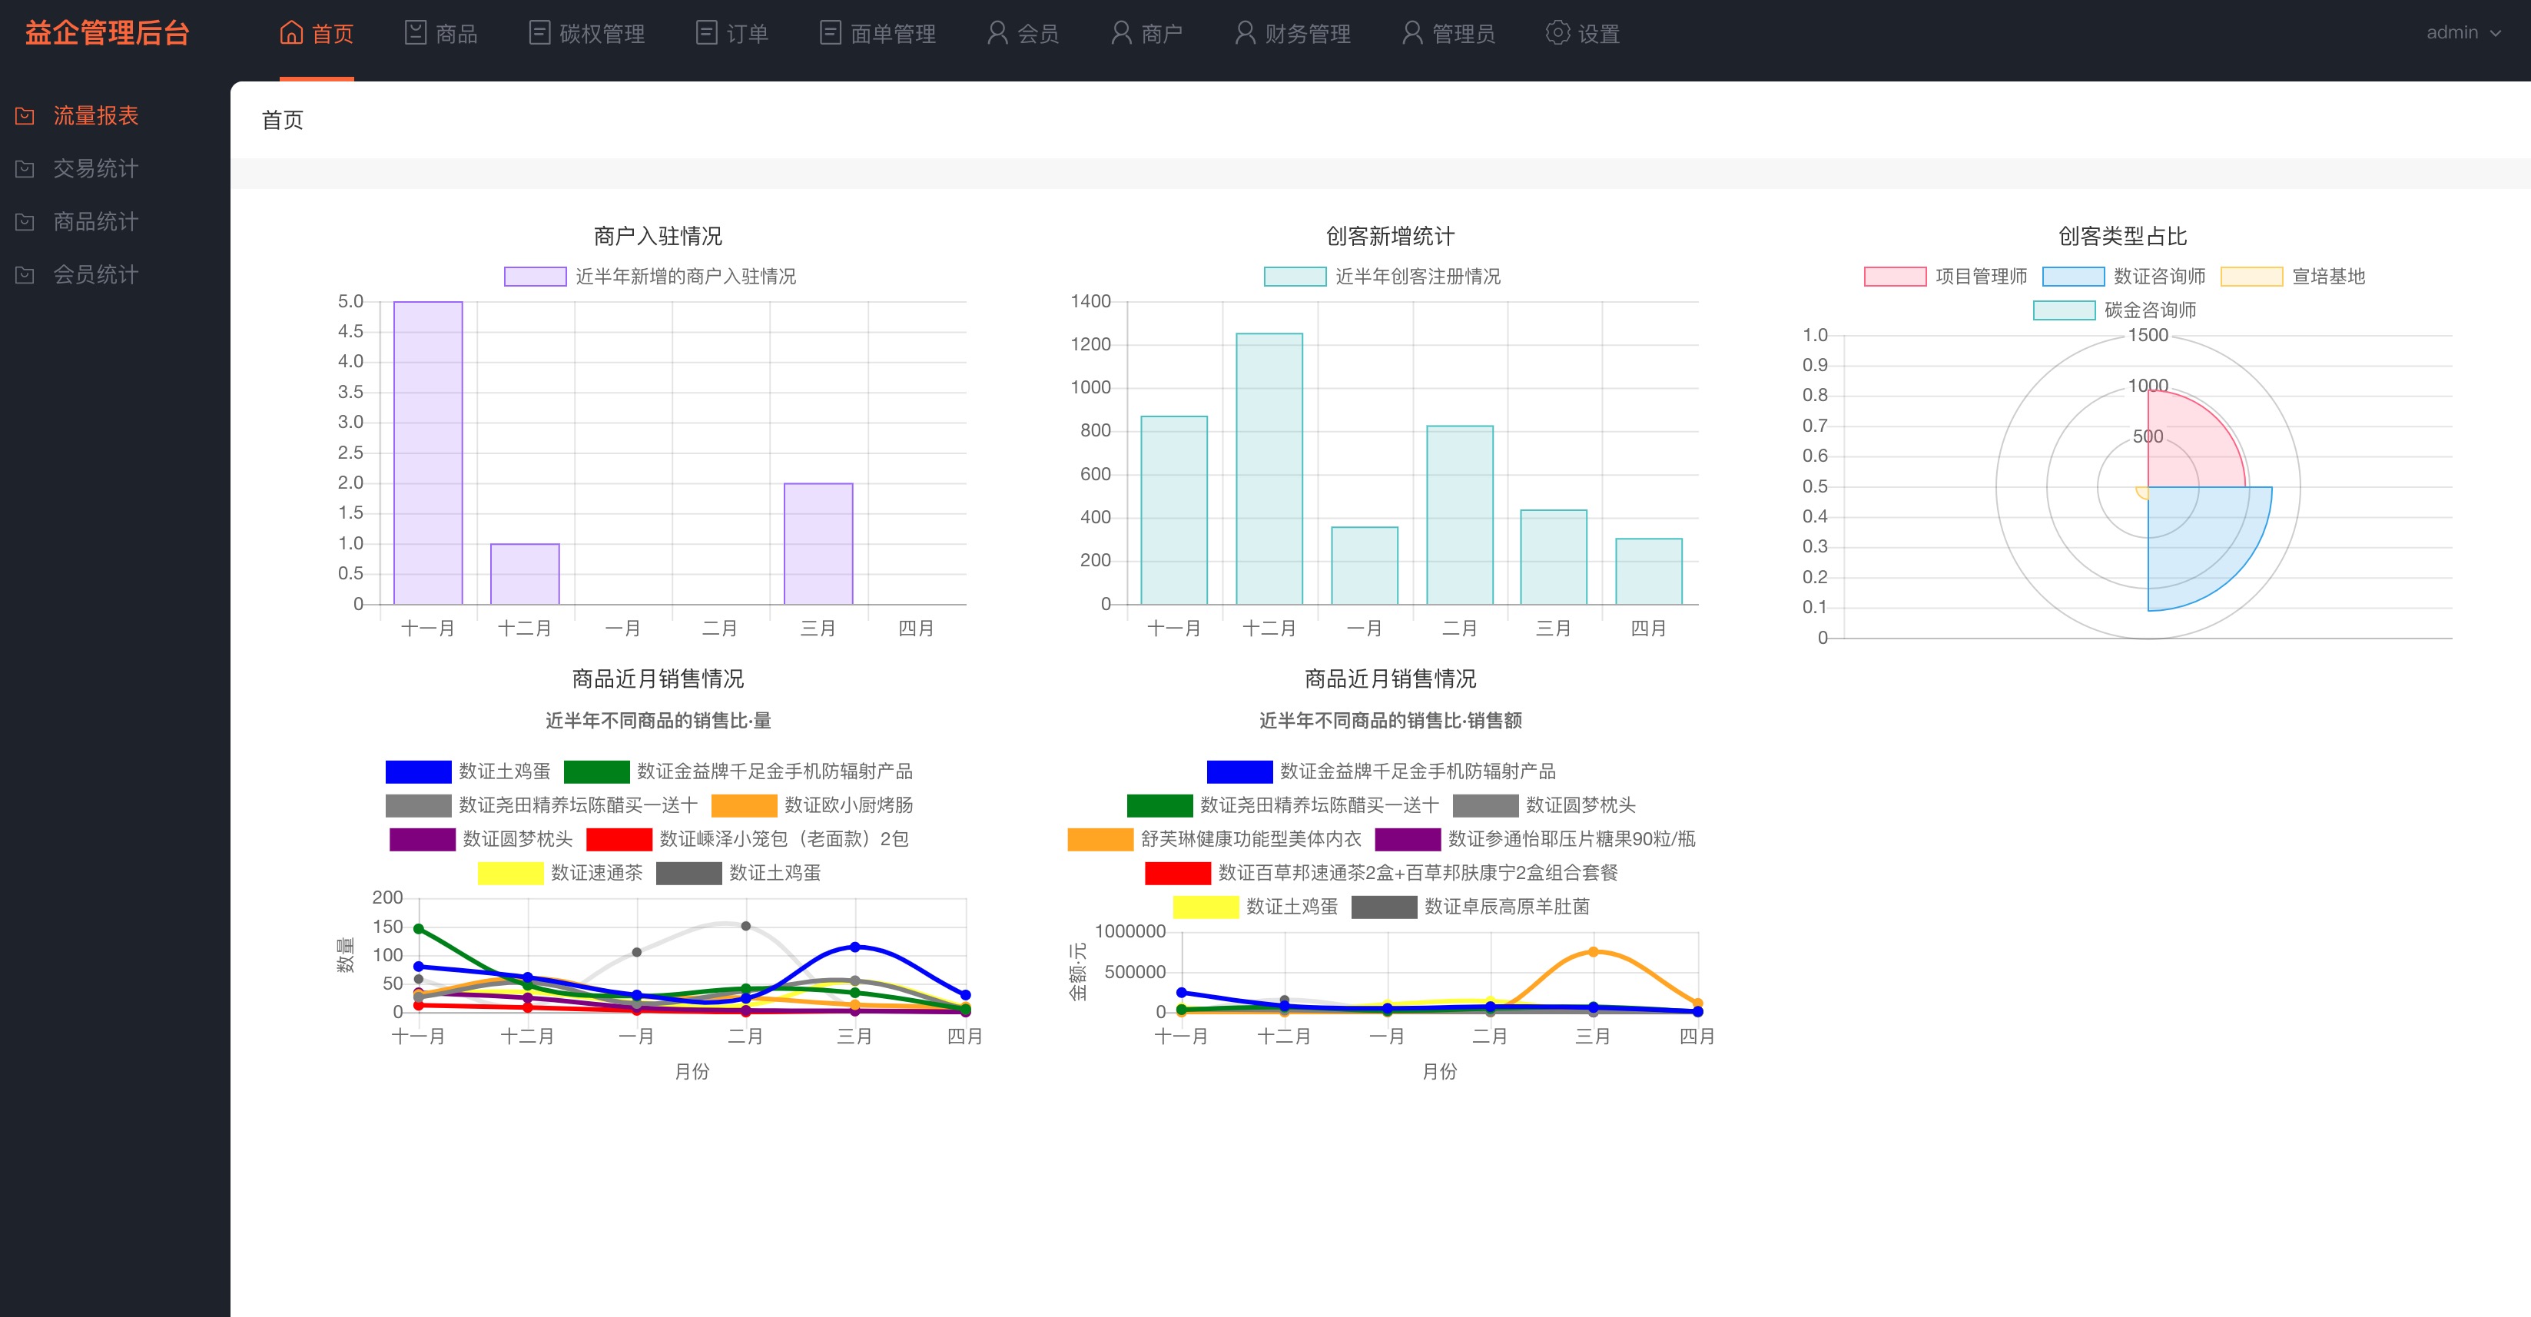Image resolution: width=2531 pixels, height=1317 pixels.
Task: Go to 交易统计 in sidebar
Action: point(95,169)
